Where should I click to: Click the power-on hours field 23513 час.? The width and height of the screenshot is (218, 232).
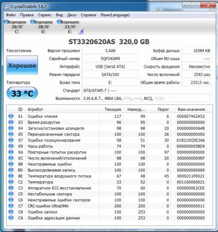197,82
